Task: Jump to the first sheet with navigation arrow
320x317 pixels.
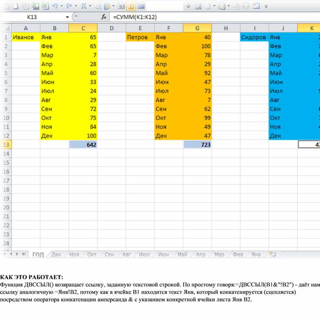Action: [5, 254]
